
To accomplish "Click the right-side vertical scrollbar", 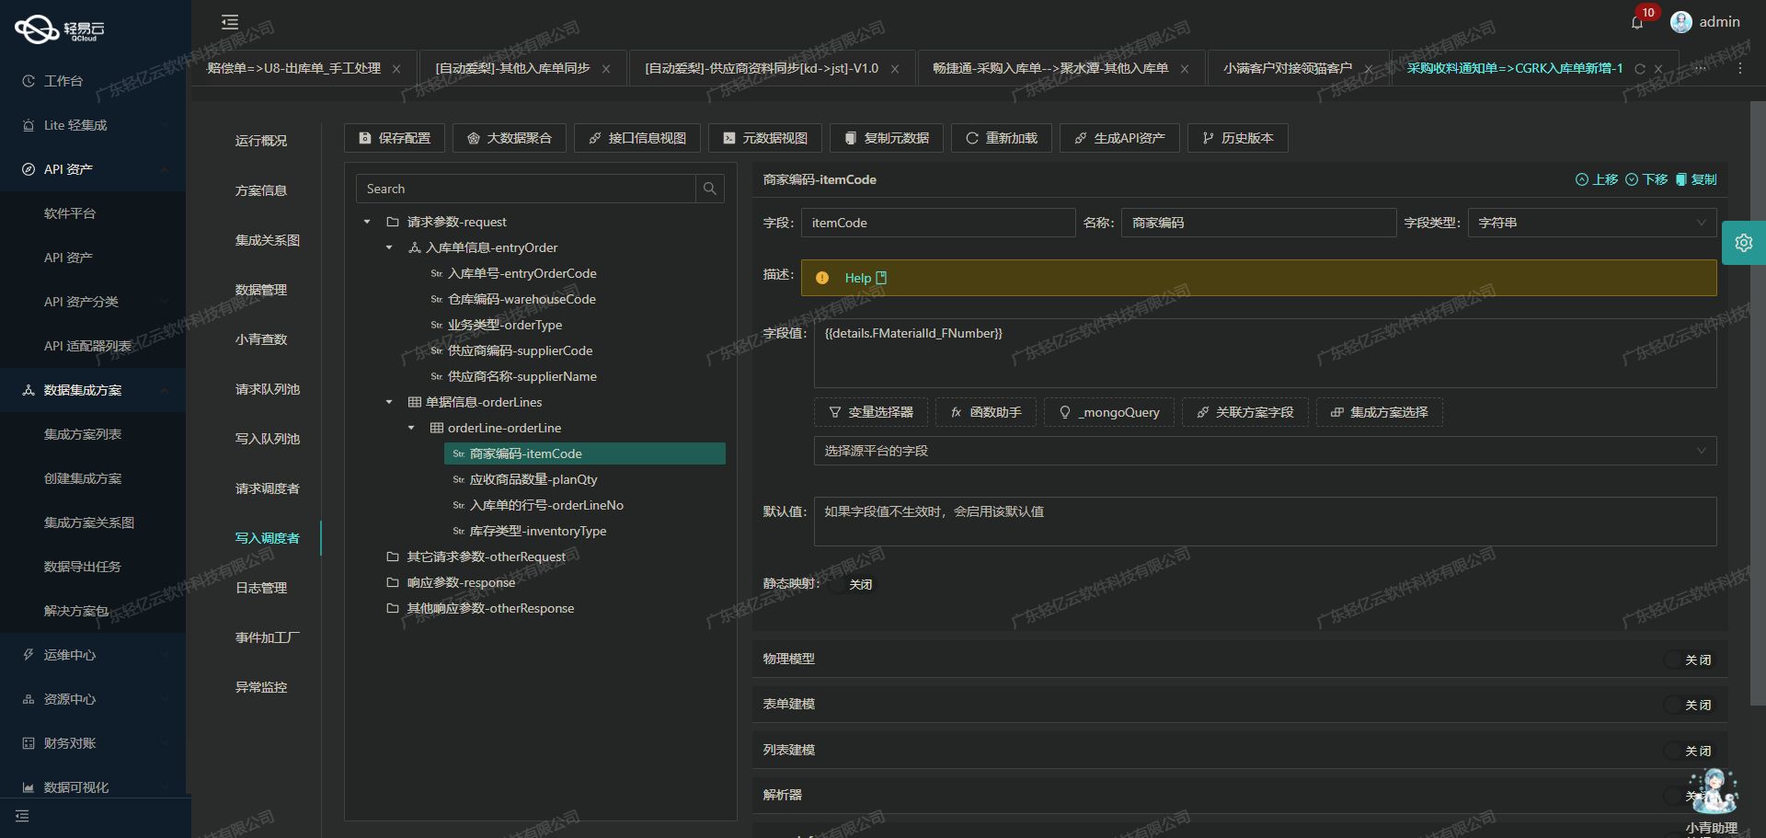I will [1758, 405].
